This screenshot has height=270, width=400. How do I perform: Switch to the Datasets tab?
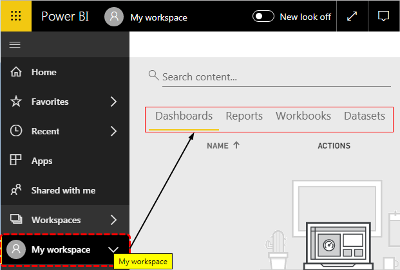pyautogui.click(x=365, y=116)
